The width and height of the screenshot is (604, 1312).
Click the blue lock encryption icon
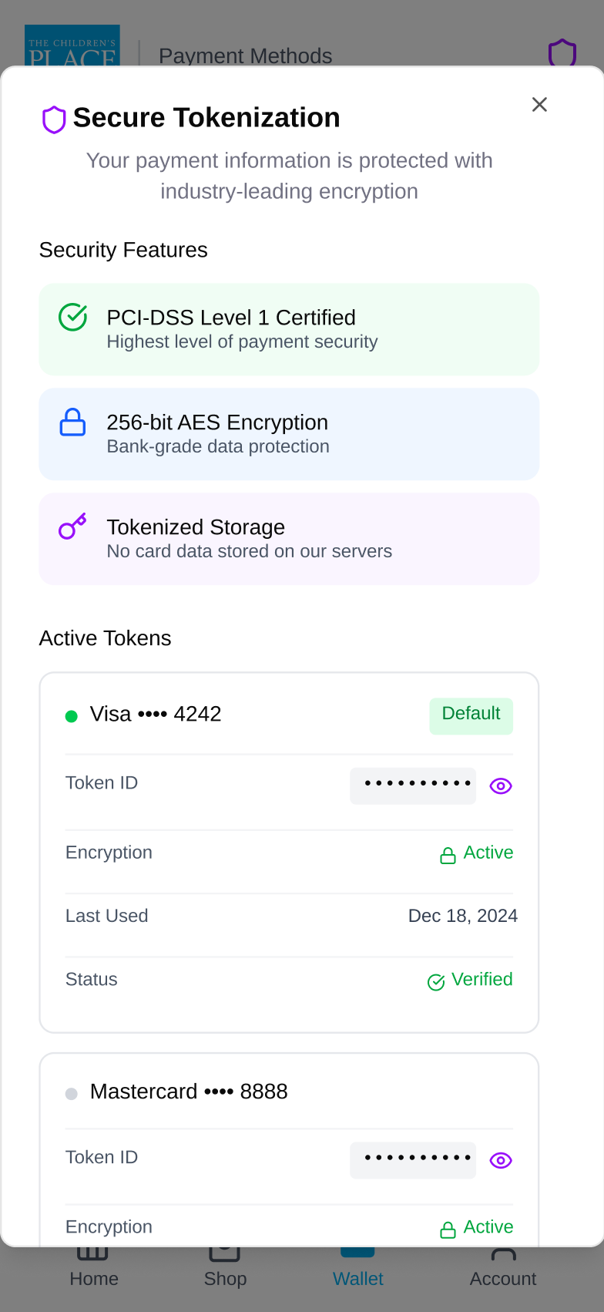click(x=73, y=422)
